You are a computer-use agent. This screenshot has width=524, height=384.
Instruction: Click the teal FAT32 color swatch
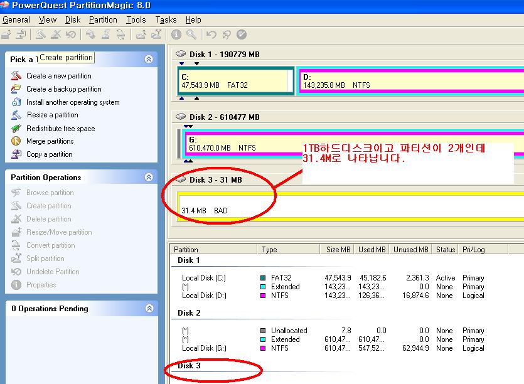[x=263, y=278]
